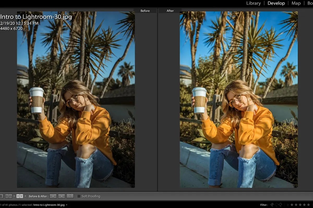The height and width of the screenshot is (208, 313).
Task: Activate the Before/After Y|Y view icon
Action: coord(20,196)
